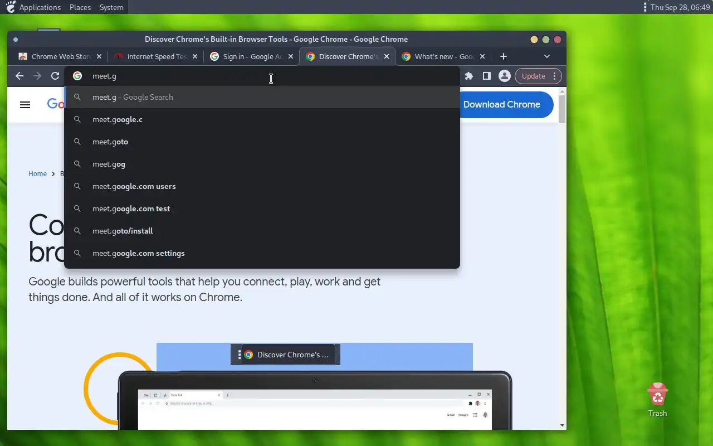Go back with the browser back arrow

pyautogui.click(x=19, y=76)
